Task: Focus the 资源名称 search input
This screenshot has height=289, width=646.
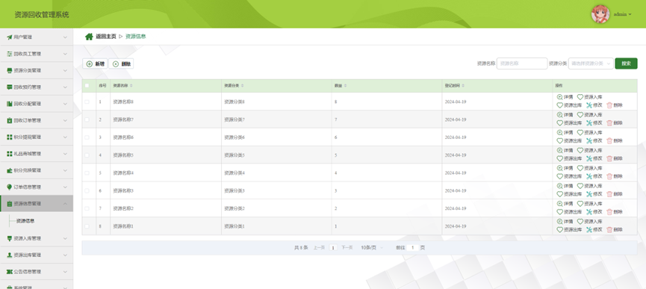Action: (522, 63)
